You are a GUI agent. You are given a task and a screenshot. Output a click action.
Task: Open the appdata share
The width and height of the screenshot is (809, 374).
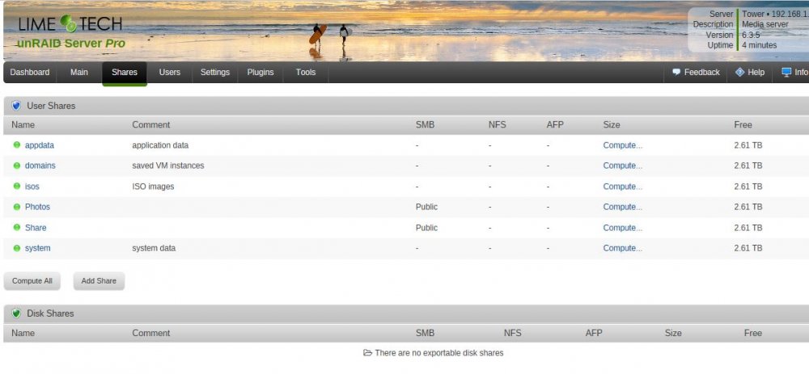[x=39, y=145]
